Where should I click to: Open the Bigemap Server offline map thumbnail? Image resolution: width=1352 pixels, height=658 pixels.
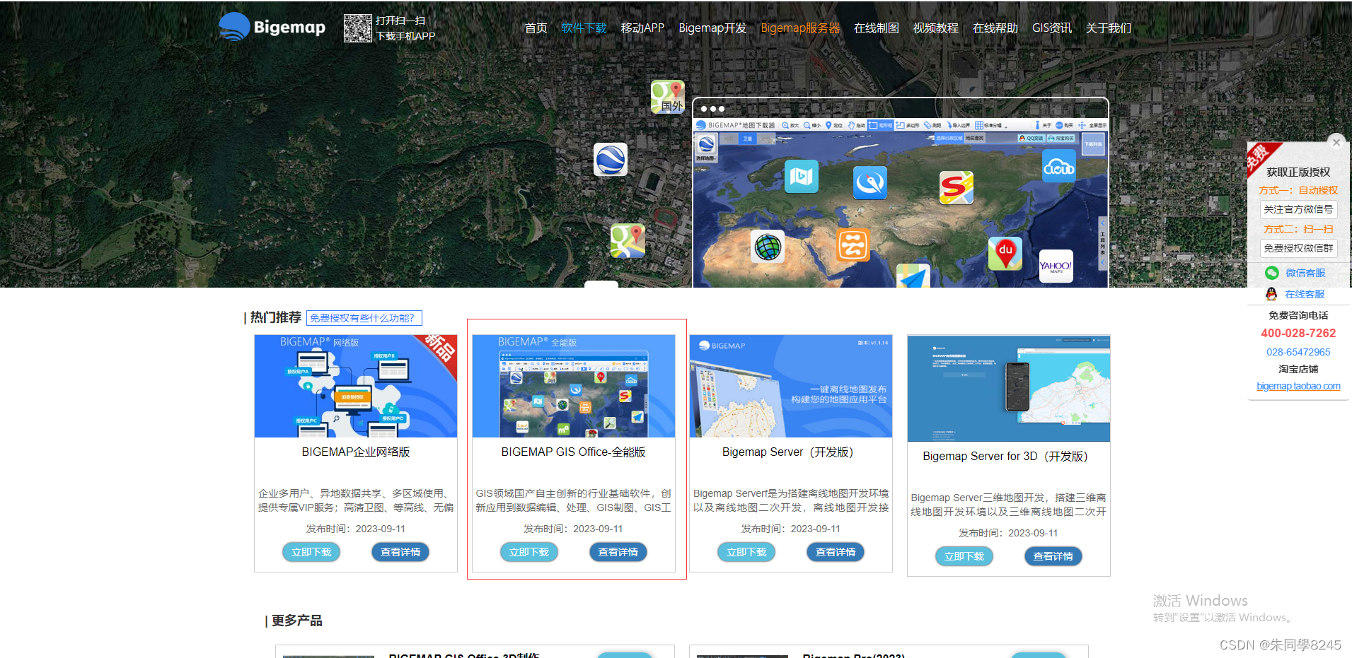(791, 386)
